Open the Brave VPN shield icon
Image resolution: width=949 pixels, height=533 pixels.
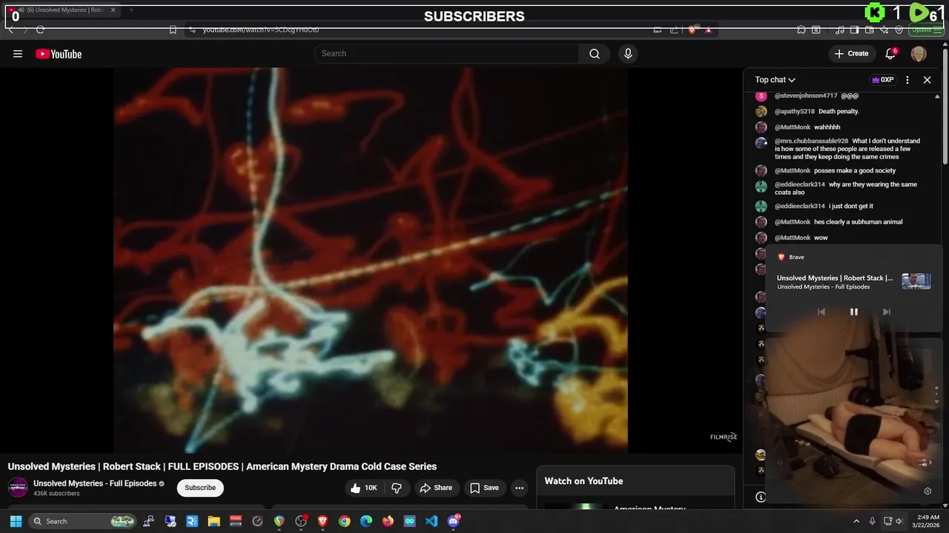(x=899, y=30)
